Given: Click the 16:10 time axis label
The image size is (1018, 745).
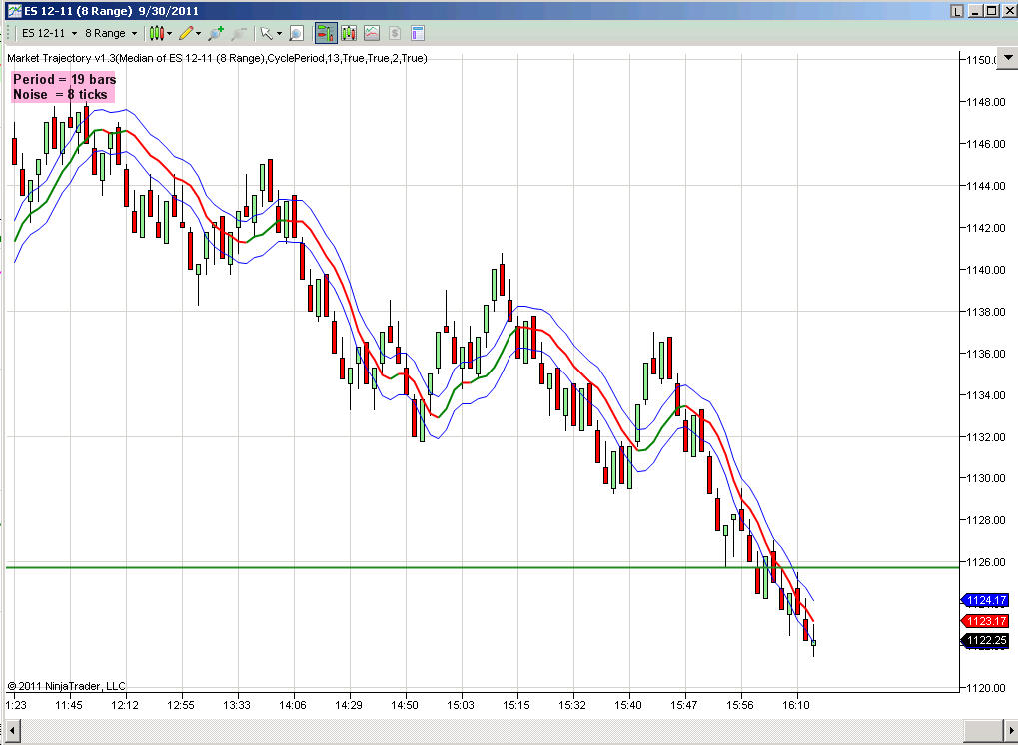Looking at the screenshot, I should pyautogui.click(x=796, y=705).
